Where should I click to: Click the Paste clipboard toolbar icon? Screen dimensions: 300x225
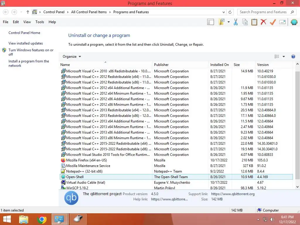click(x=254, y=22)
